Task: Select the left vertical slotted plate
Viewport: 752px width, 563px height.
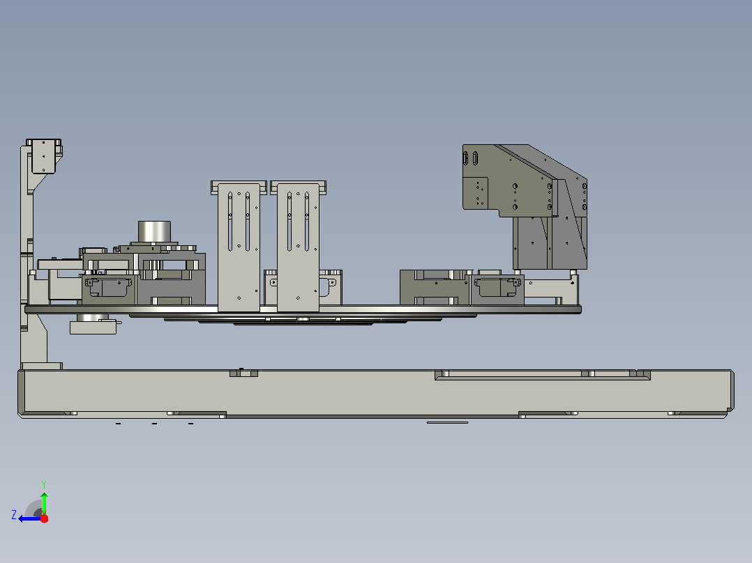Action: coord(239,247)
